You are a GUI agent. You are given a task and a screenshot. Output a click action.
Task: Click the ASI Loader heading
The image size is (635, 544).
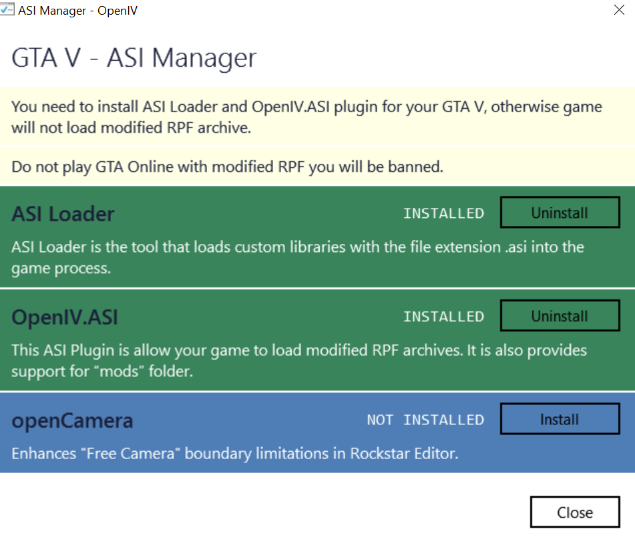point(63,214)
